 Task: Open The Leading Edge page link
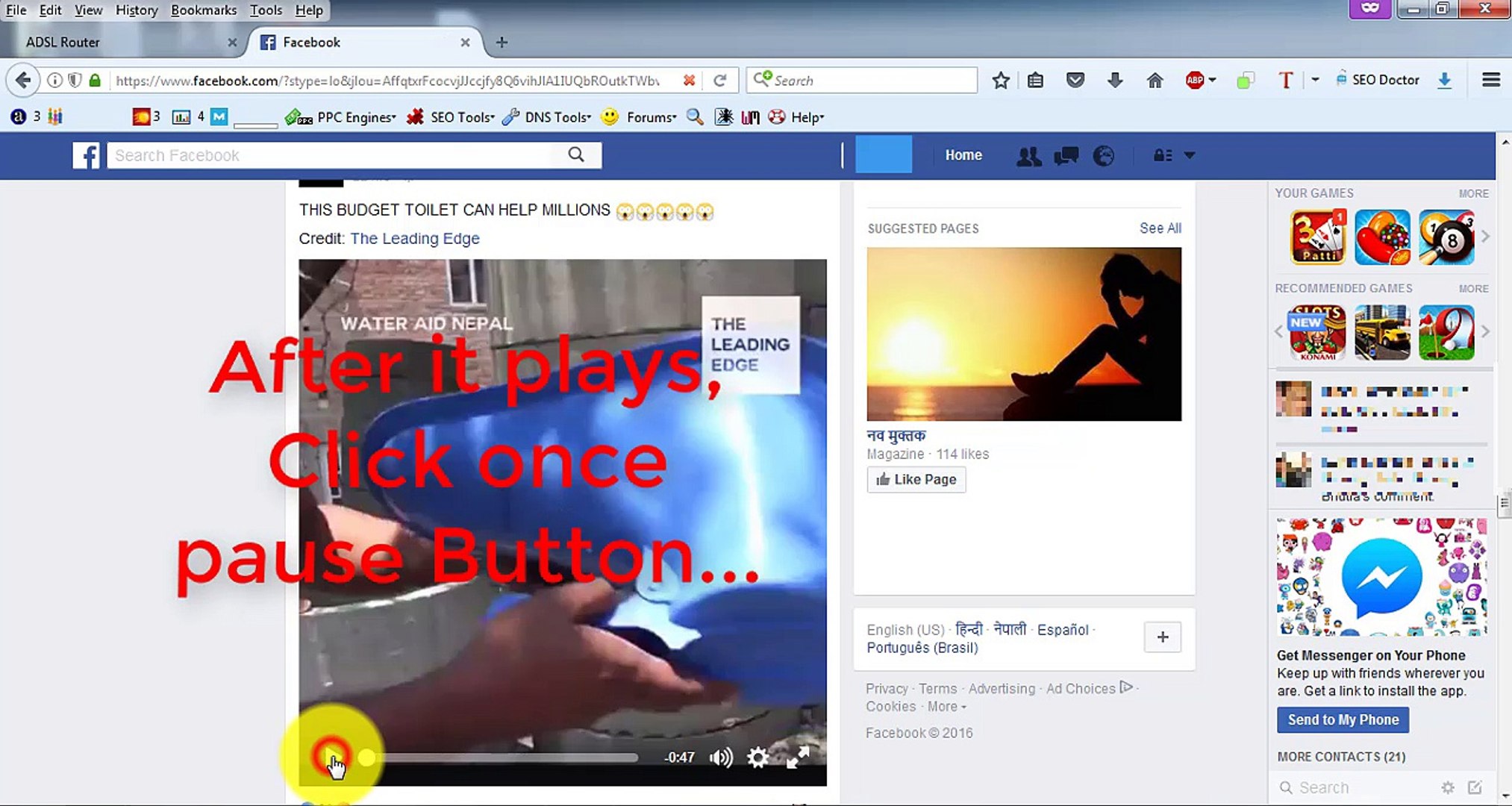pos(414,238)
